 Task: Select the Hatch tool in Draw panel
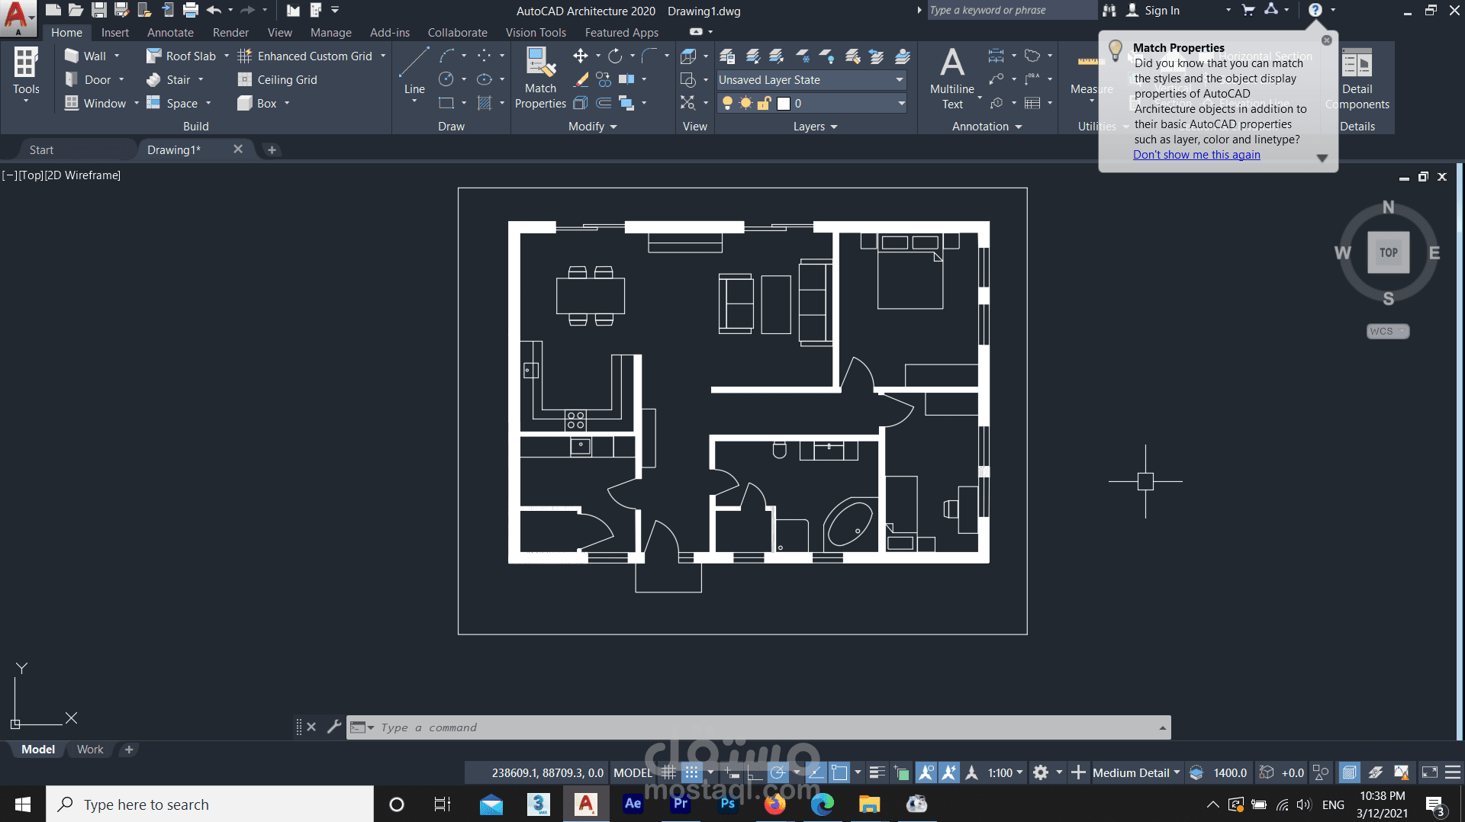pyautogui.click(x=485, y=103)
